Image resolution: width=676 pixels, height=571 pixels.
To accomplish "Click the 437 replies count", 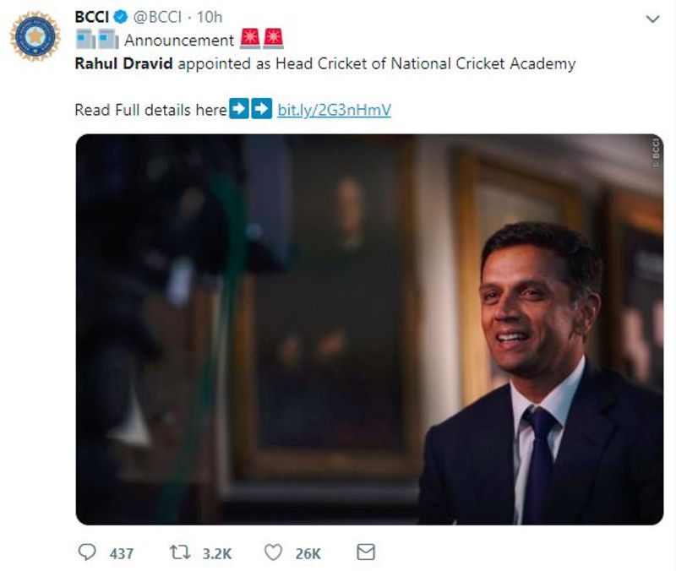I will (x=122, y=553).
